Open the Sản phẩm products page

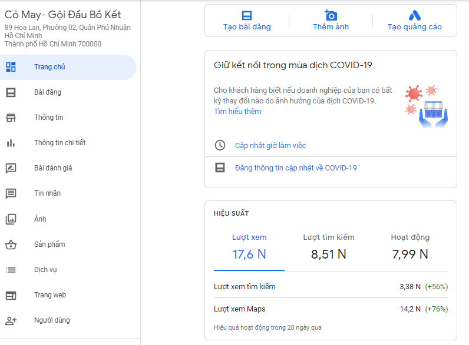[68, 244]
